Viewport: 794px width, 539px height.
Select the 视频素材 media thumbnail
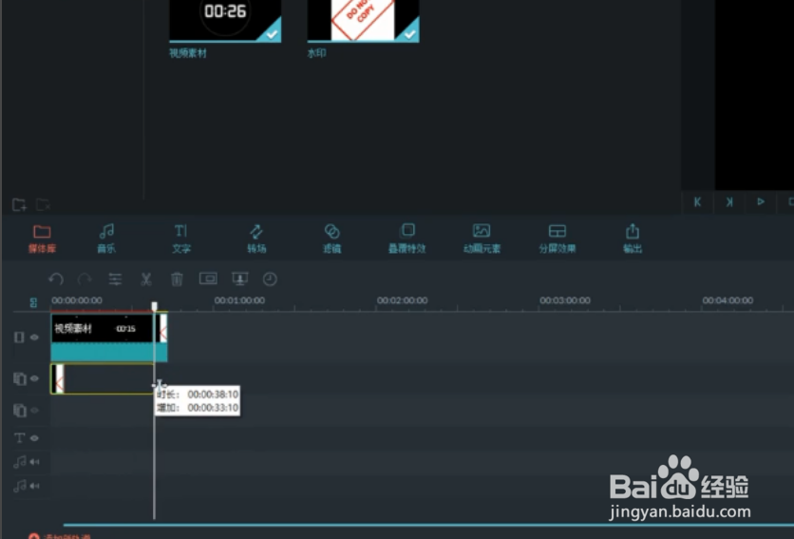click(225, 20)
